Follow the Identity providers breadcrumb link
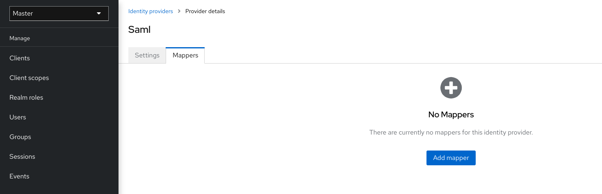 (150, 11)
